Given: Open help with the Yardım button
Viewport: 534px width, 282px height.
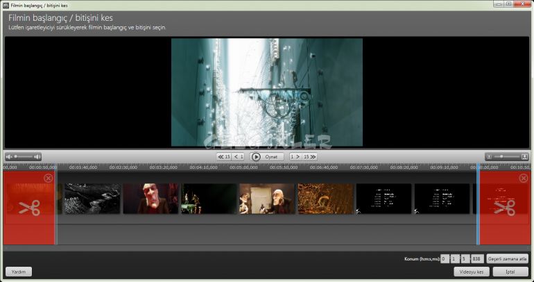Looking at the screenshot, I should [19, 272].
